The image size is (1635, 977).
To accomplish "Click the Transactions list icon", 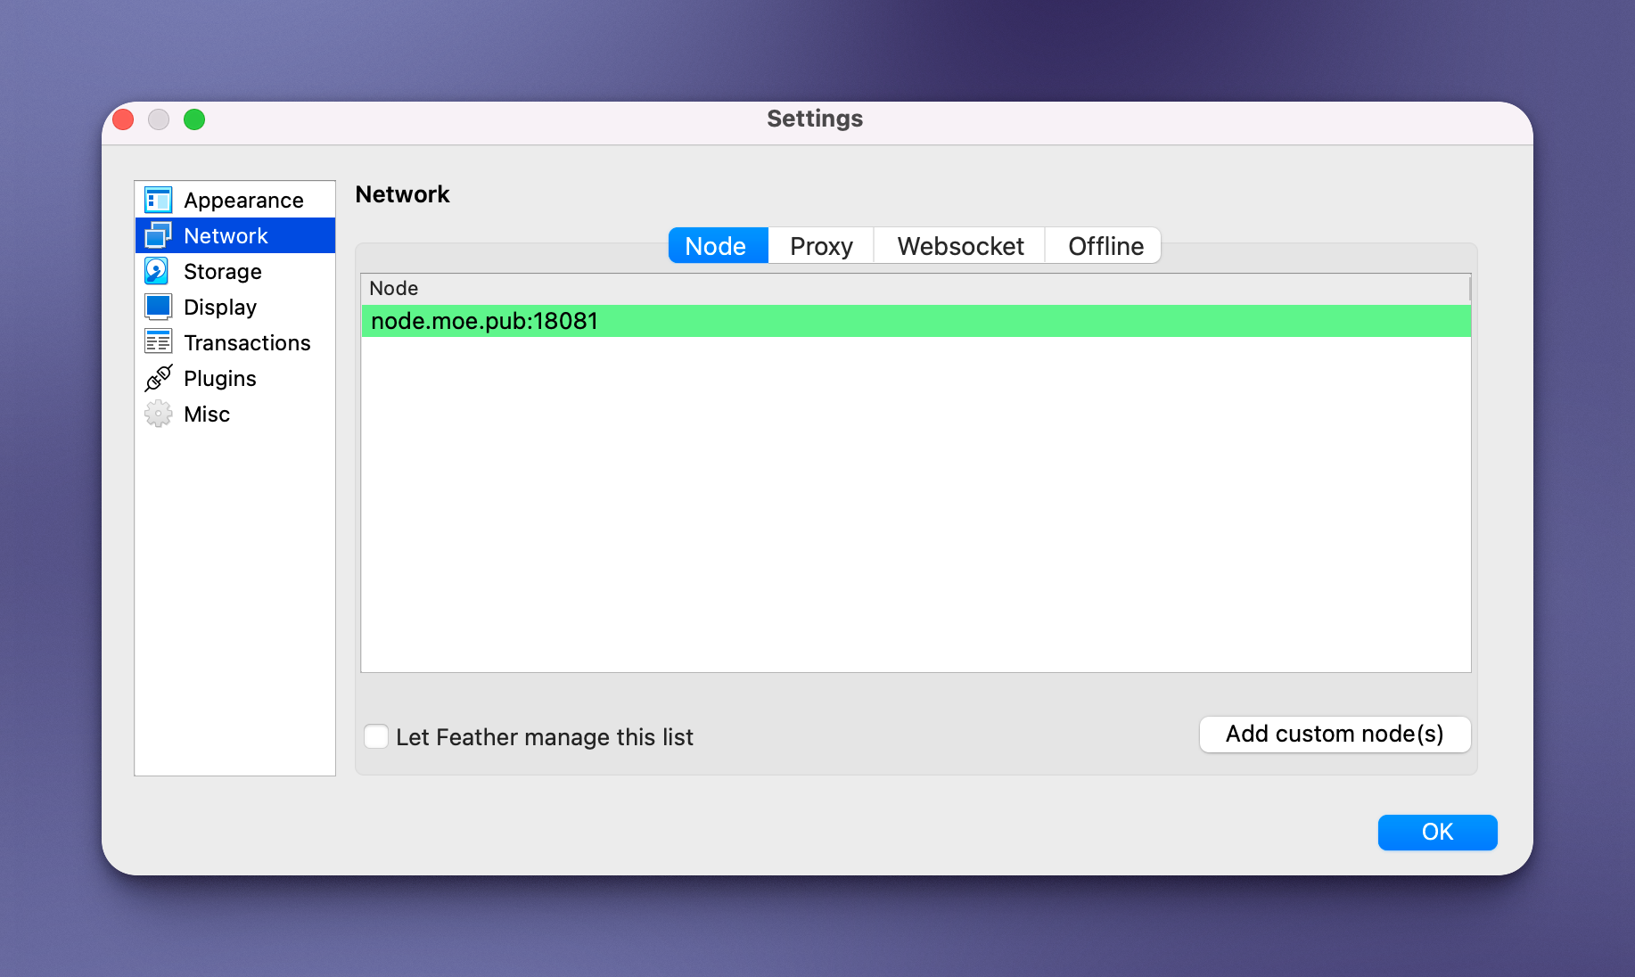I will 158,342.
